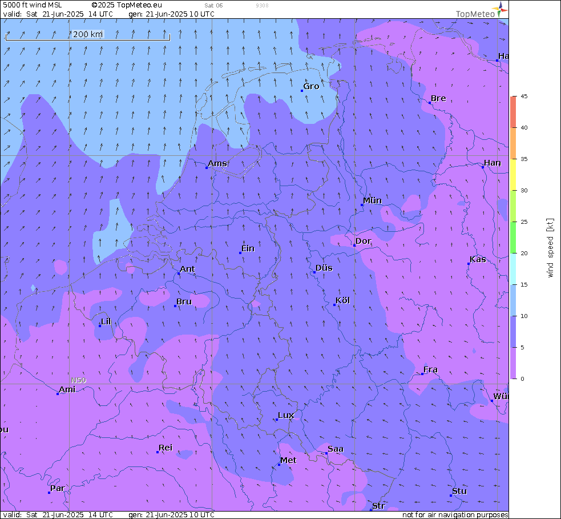Viewport: 561px width, 519px height.
Task: Click the Han city label
Action: (493, 163)
